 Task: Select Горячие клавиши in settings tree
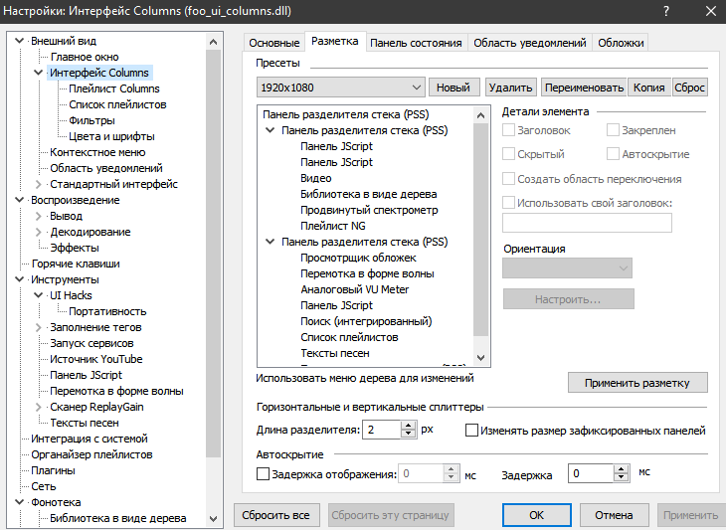[x=75, y=264]
